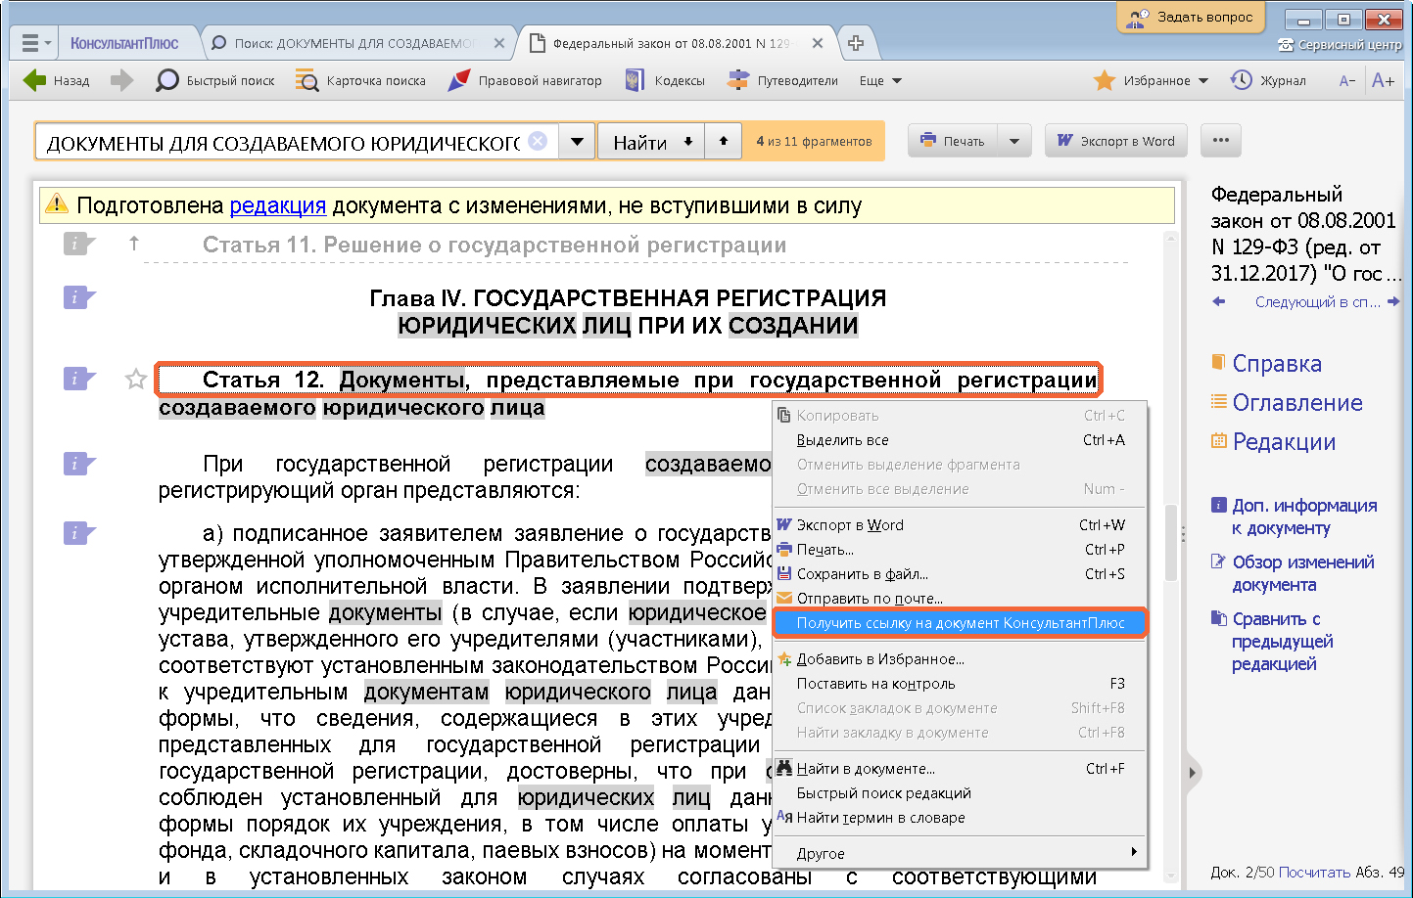Open Сервисный центр link
1413x898 pixels.
[1341, 45]
